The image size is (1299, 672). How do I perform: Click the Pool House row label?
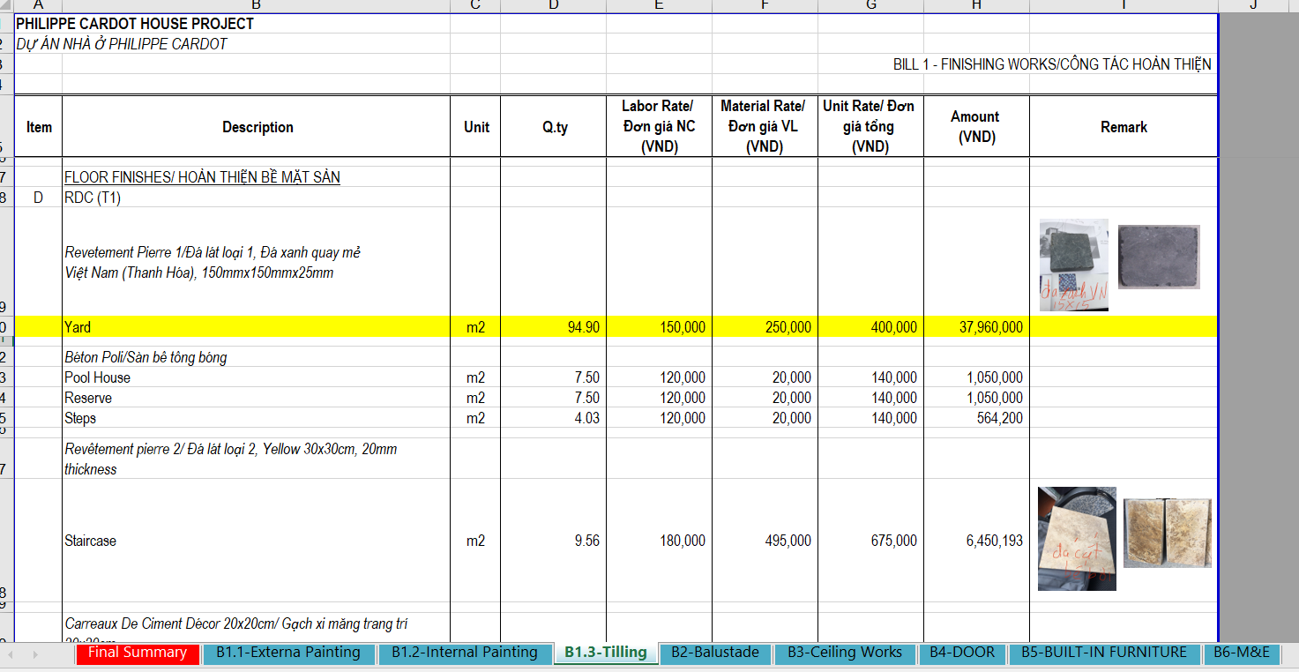pyautogui.click(x=97, y=377)
